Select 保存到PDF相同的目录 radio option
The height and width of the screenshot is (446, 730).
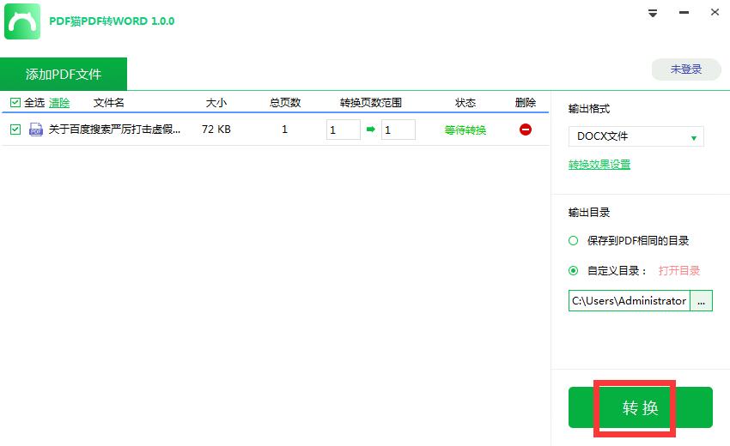[x=574, y=241]
